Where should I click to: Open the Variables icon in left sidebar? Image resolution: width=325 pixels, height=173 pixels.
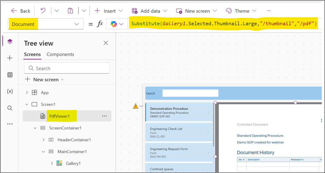click(x=10, y=91)
